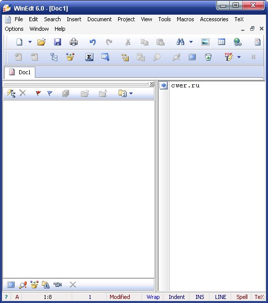Expand the PDF TeXify dropdown arrow

[239, 57]
